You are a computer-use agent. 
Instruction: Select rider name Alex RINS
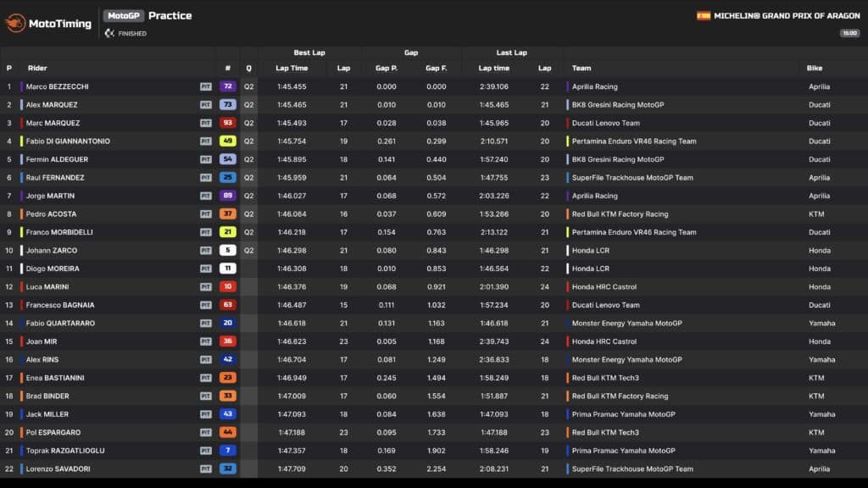pos(42,359)
